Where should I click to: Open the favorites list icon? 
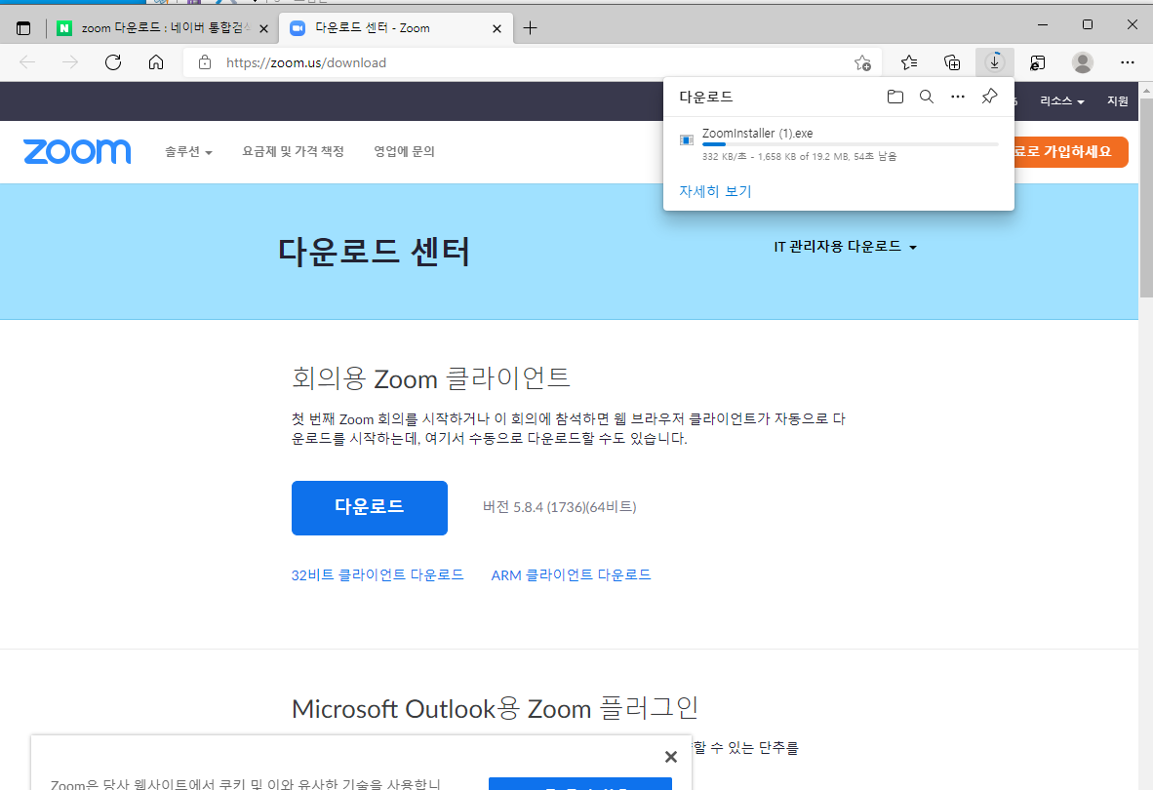909,62
